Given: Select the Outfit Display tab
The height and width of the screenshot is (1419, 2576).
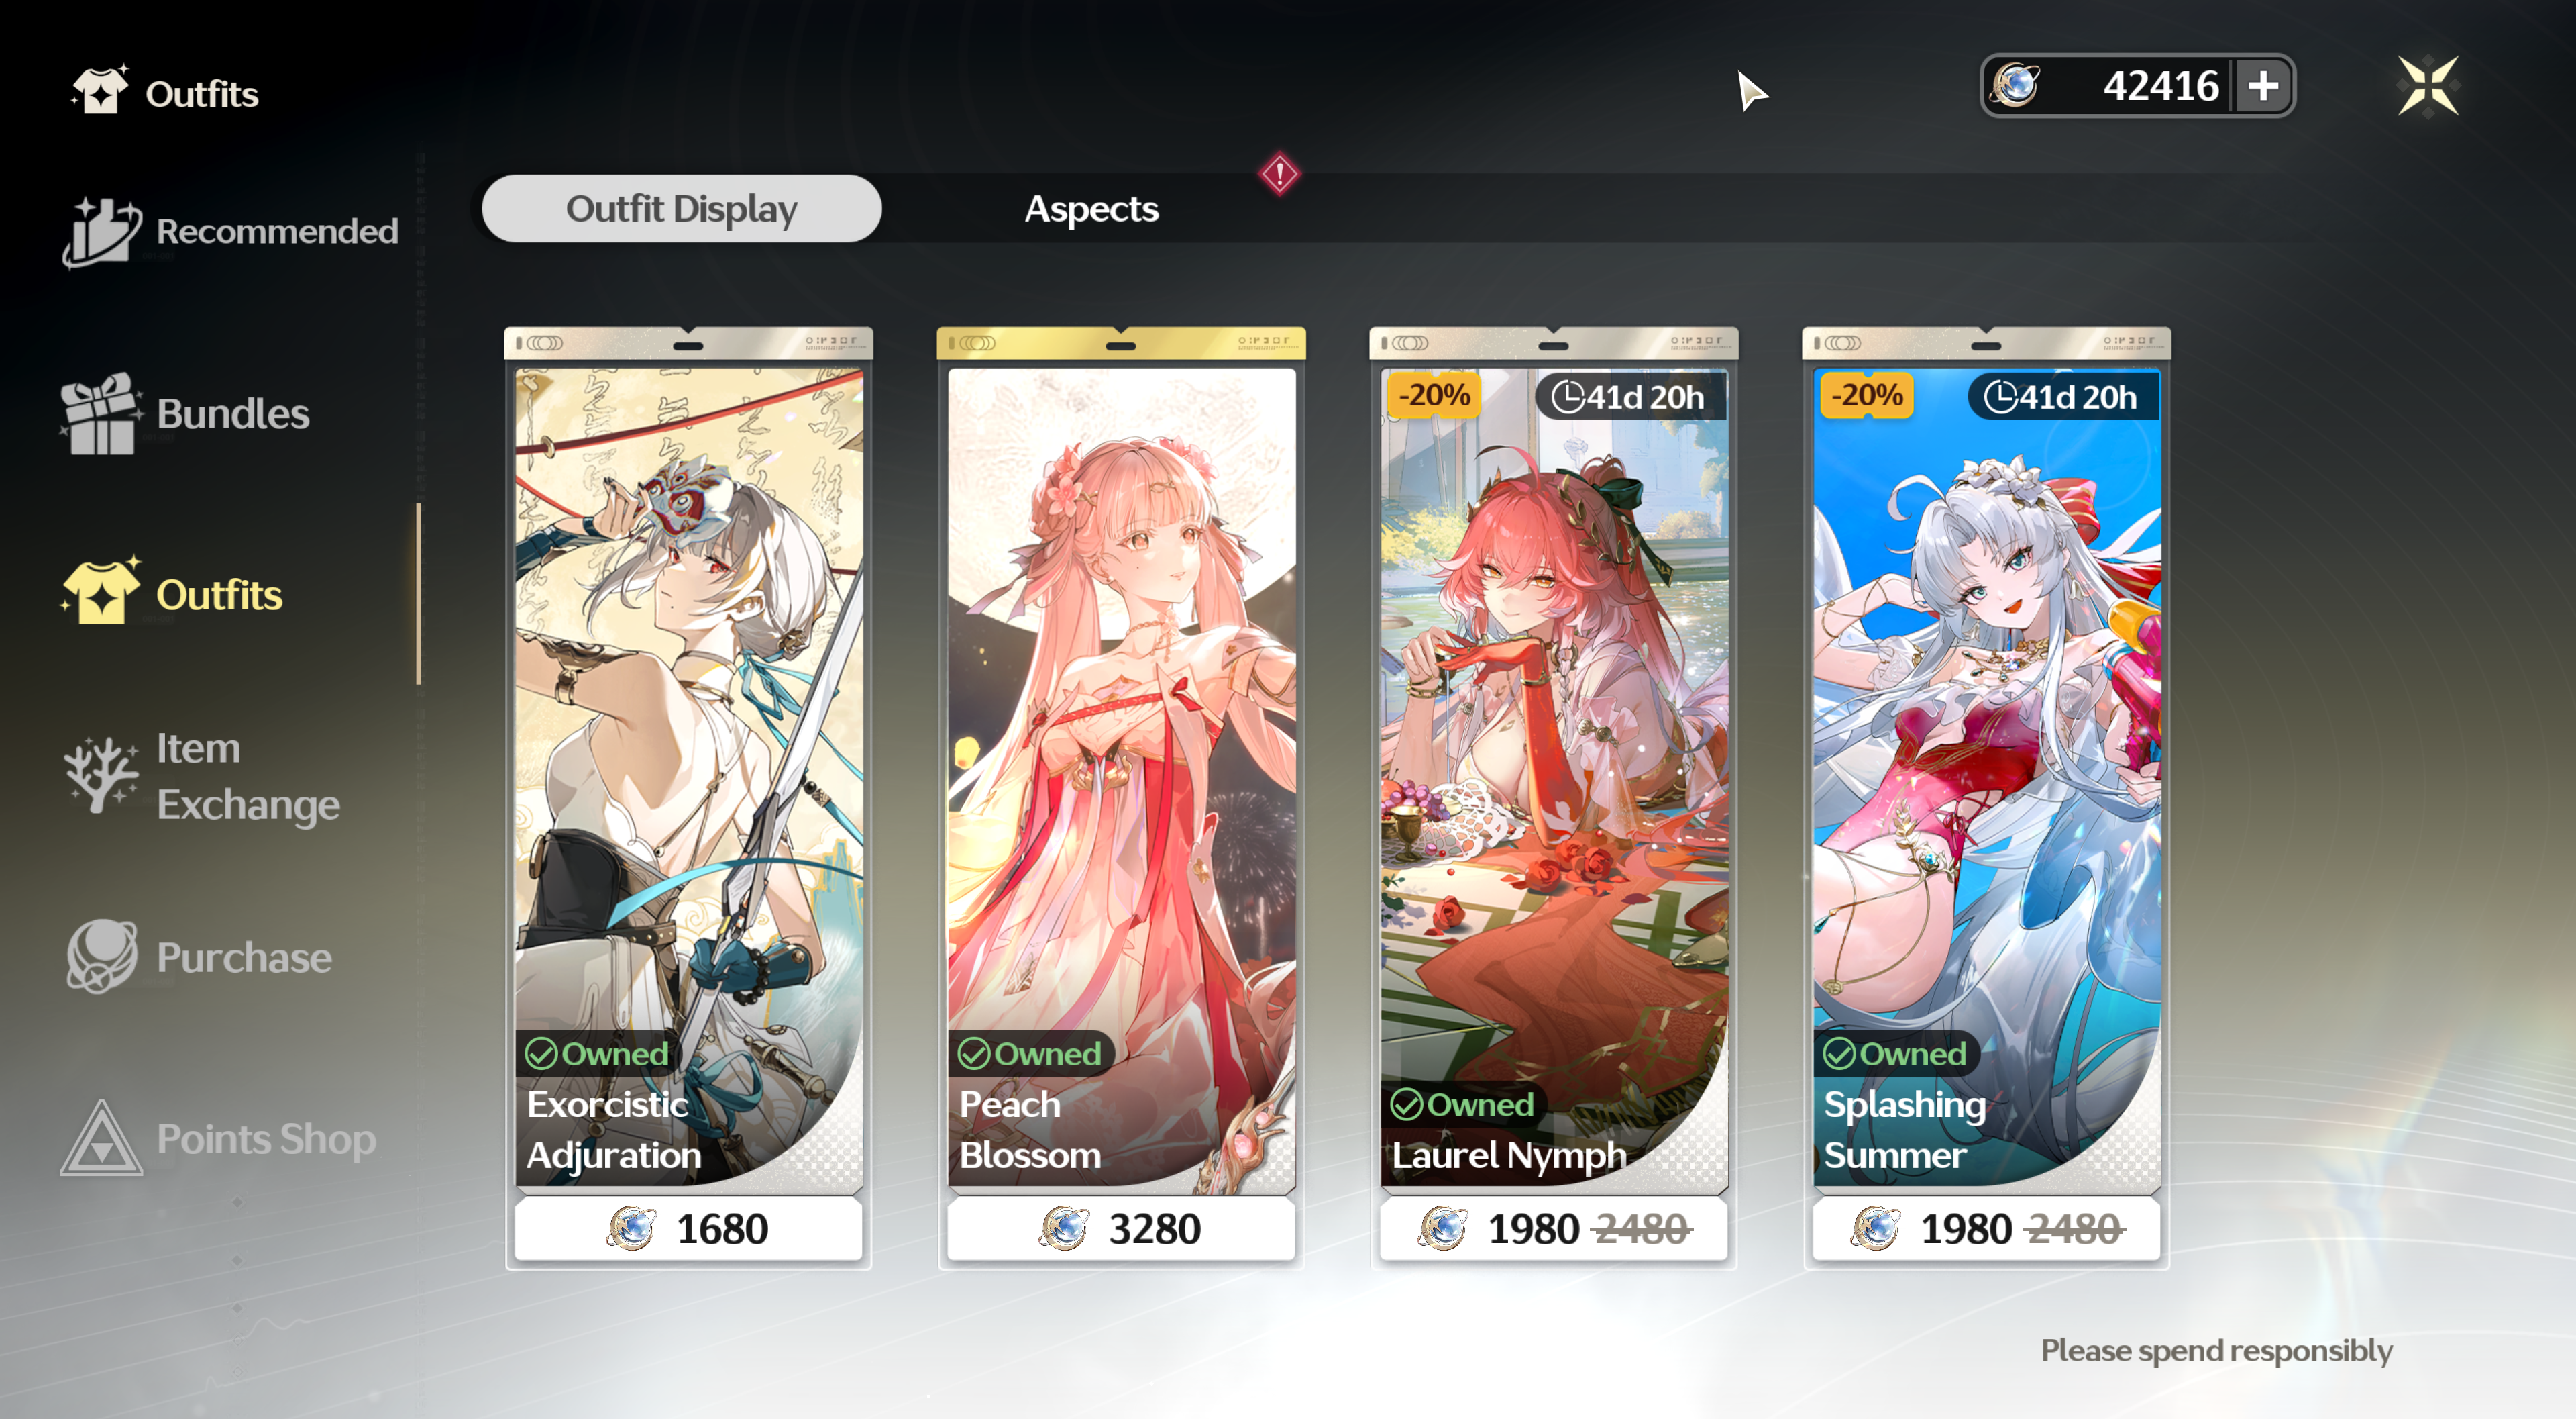Looking at the screenshot, I should 681,209.
